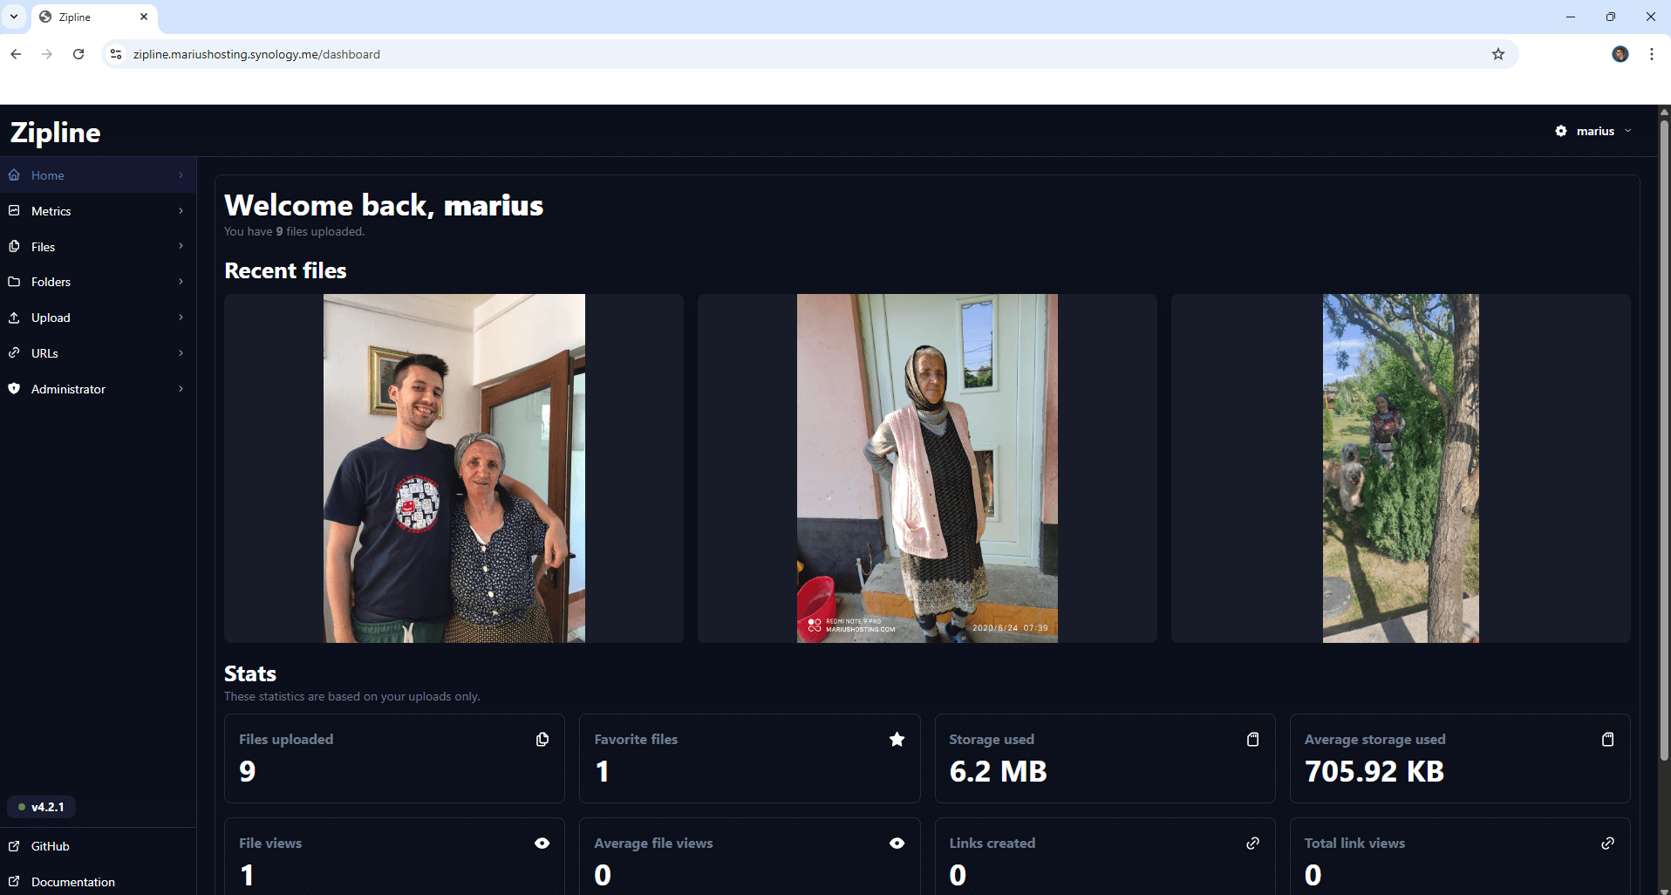Click the Home sidebar house icon
1671x895 pixels.
click(x=14, y=175)
